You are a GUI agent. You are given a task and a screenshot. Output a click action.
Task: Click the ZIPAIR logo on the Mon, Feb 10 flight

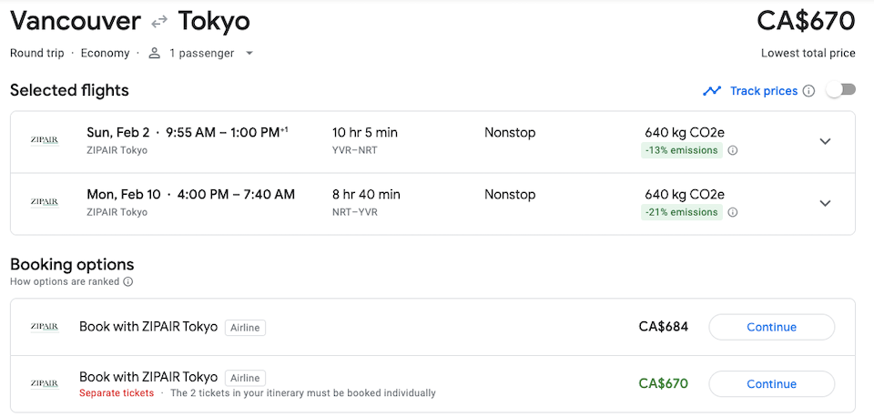click(45, 202)
